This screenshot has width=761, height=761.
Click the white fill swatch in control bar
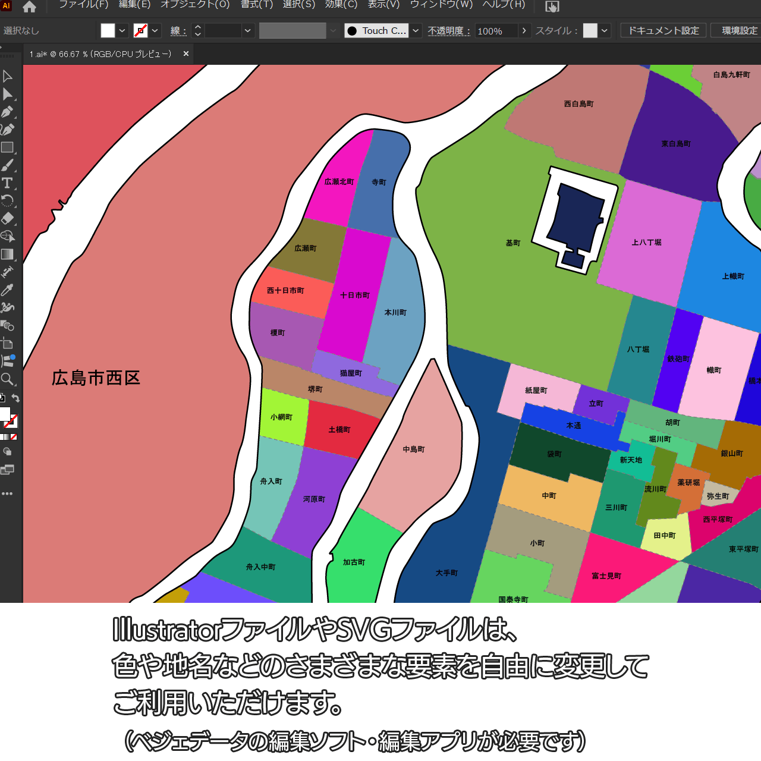pyautogui.click(x=108, y=31)
